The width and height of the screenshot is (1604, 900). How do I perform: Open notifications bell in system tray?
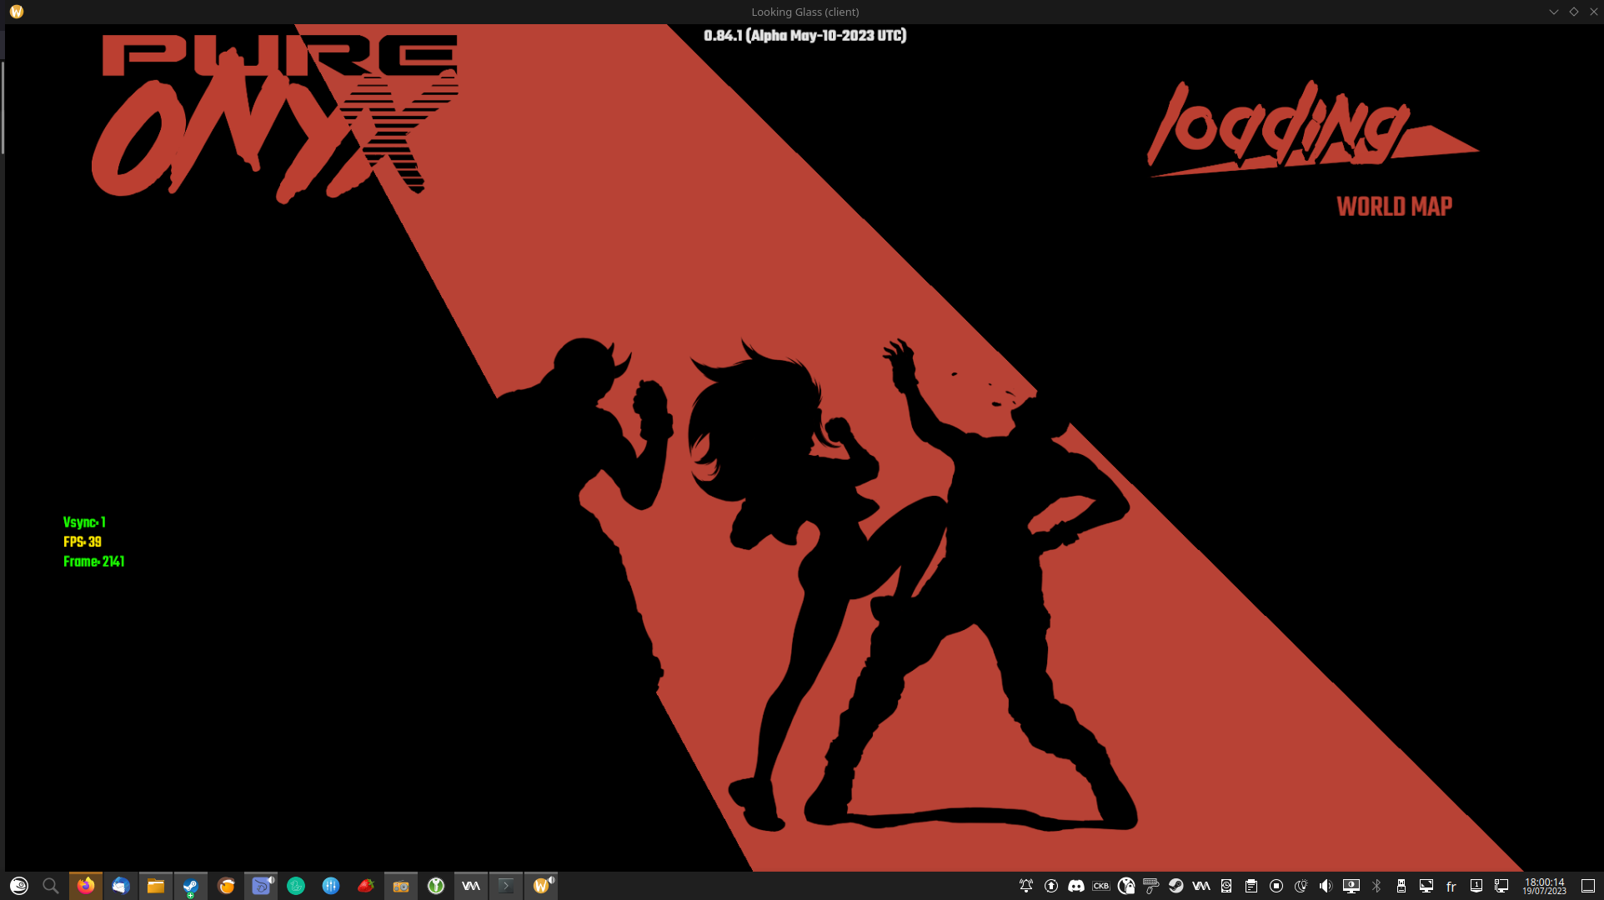pyautogui.click(x=1026, y=886)
